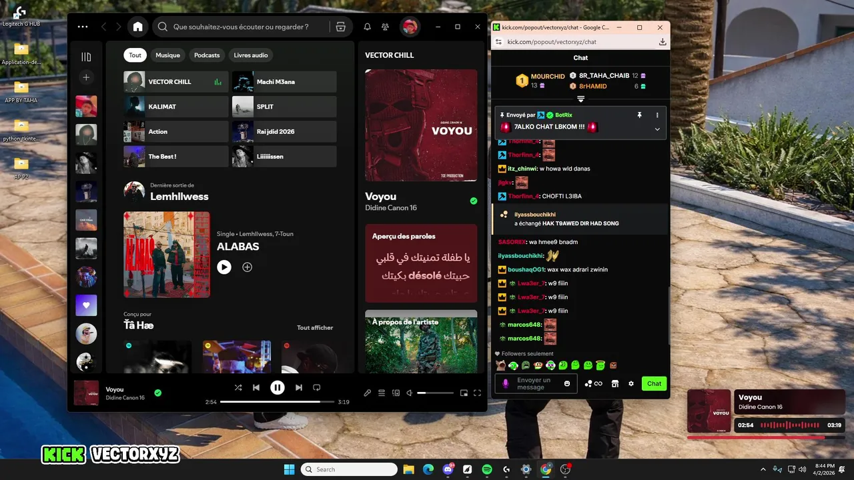Adjust the Spotify volume slider
The width and height of the screenshot is (854, 480).
[x=435, y=393]
